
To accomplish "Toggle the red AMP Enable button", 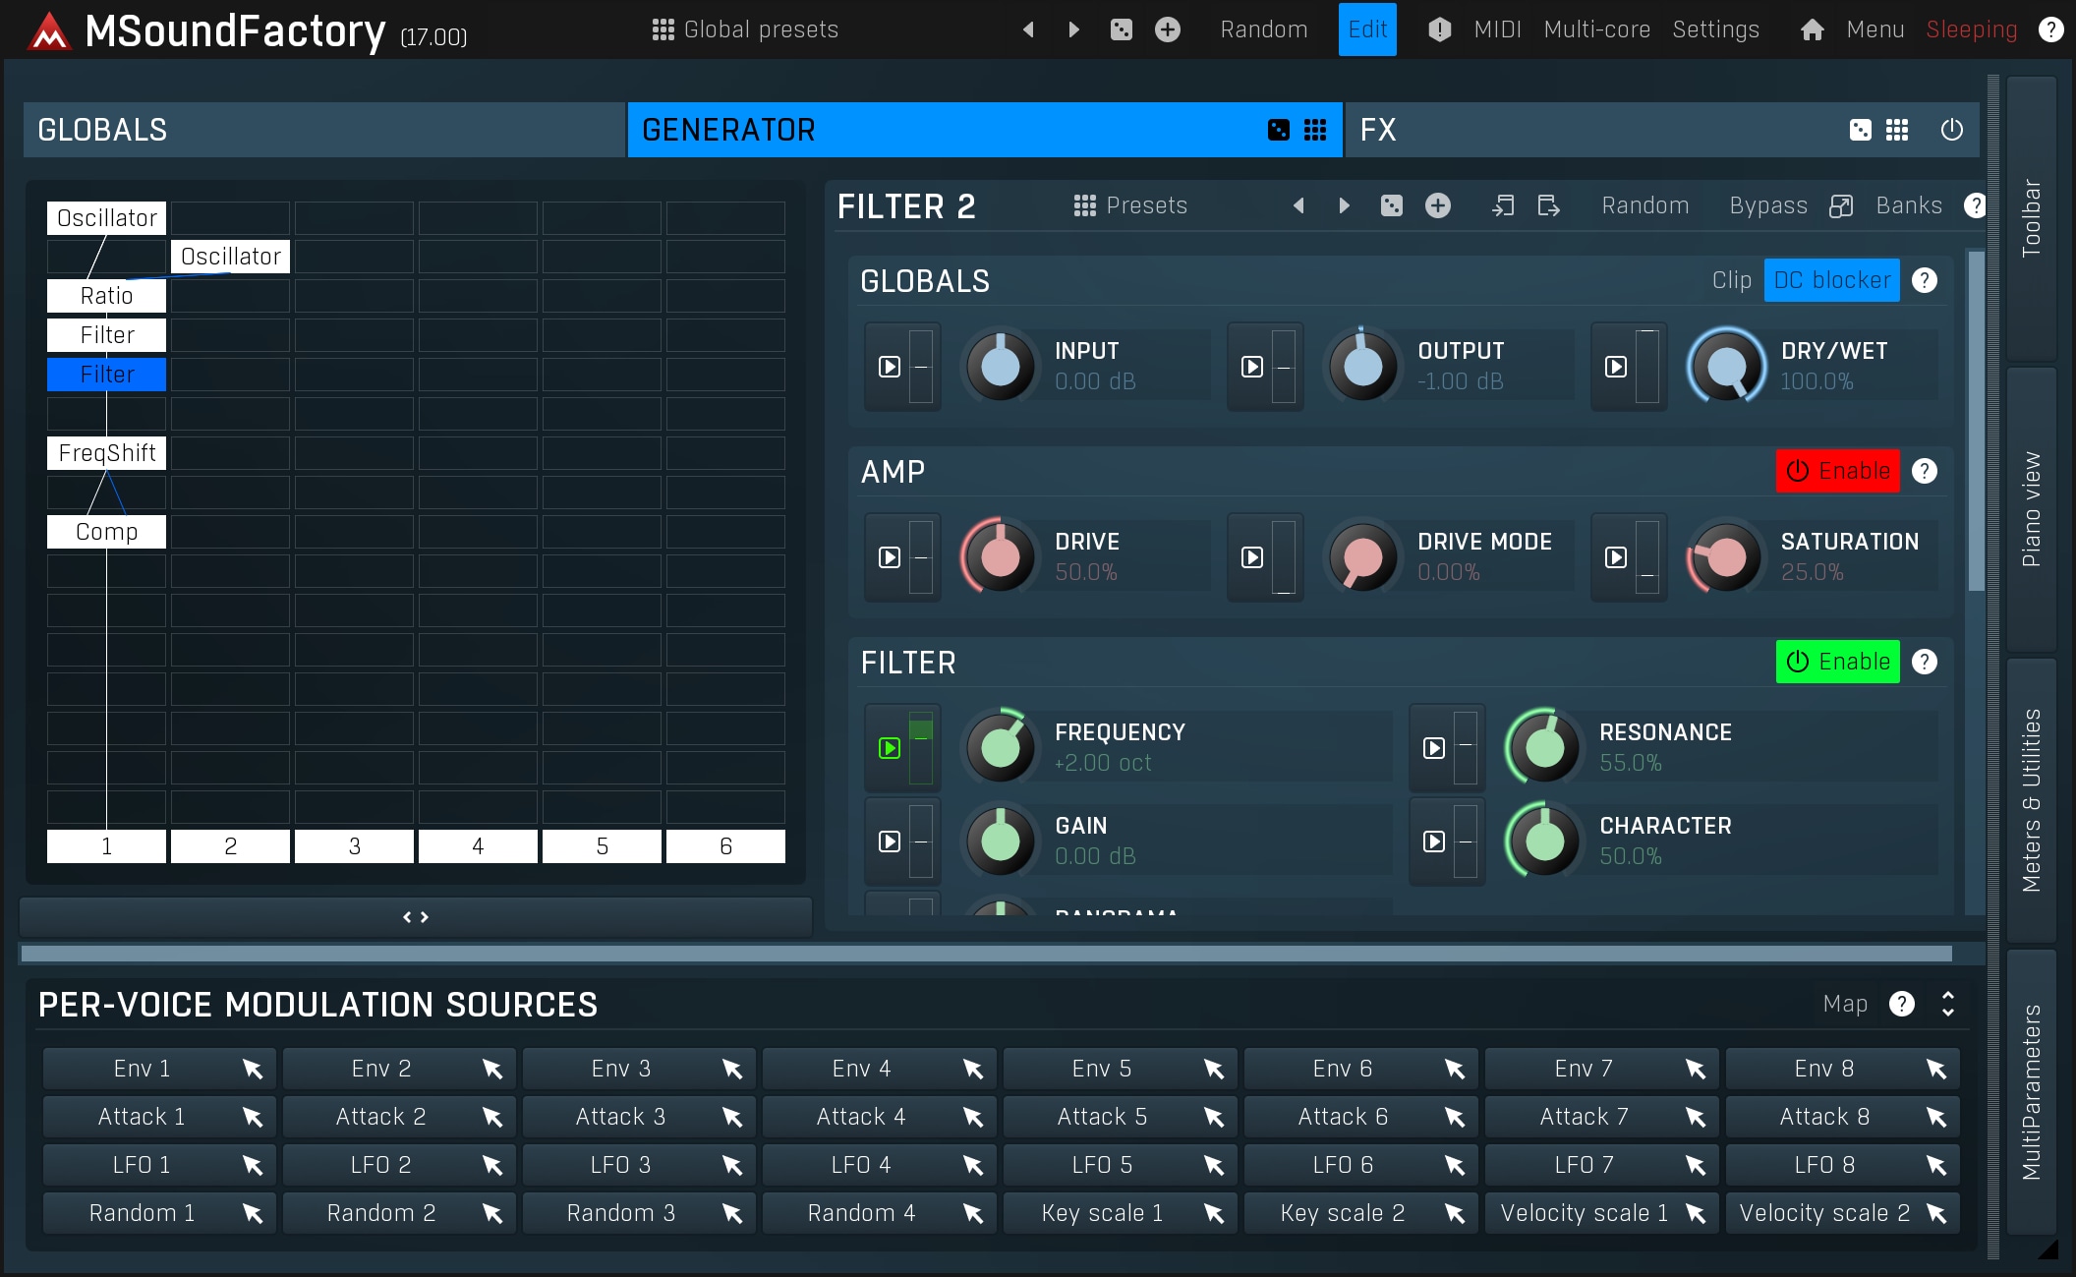I will point(1836,471).
